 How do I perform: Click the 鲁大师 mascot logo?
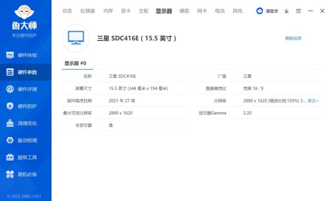24,12
